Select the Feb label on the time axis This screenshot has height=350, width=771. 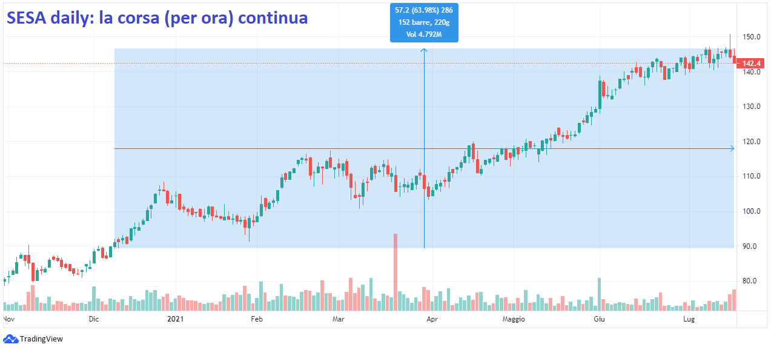click(x=256, y=319)
